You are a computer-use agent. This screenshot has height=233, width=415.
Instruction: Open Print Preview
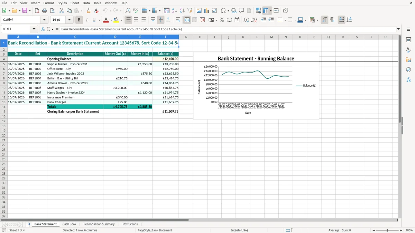coord(52,11)
